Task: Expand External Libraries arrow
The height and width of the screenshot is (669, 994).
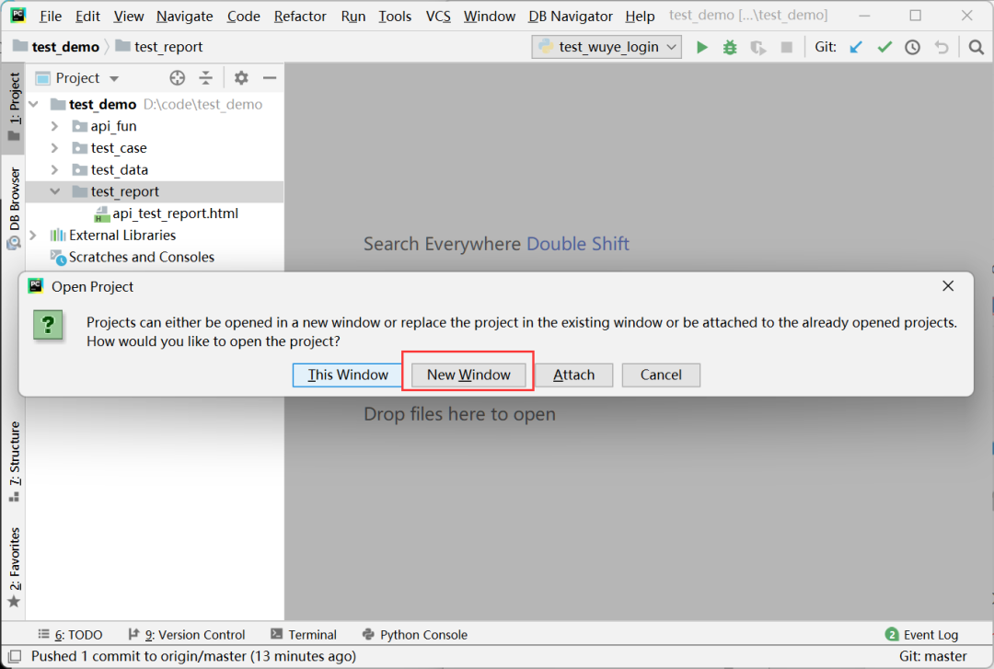Action: point(34,236)
